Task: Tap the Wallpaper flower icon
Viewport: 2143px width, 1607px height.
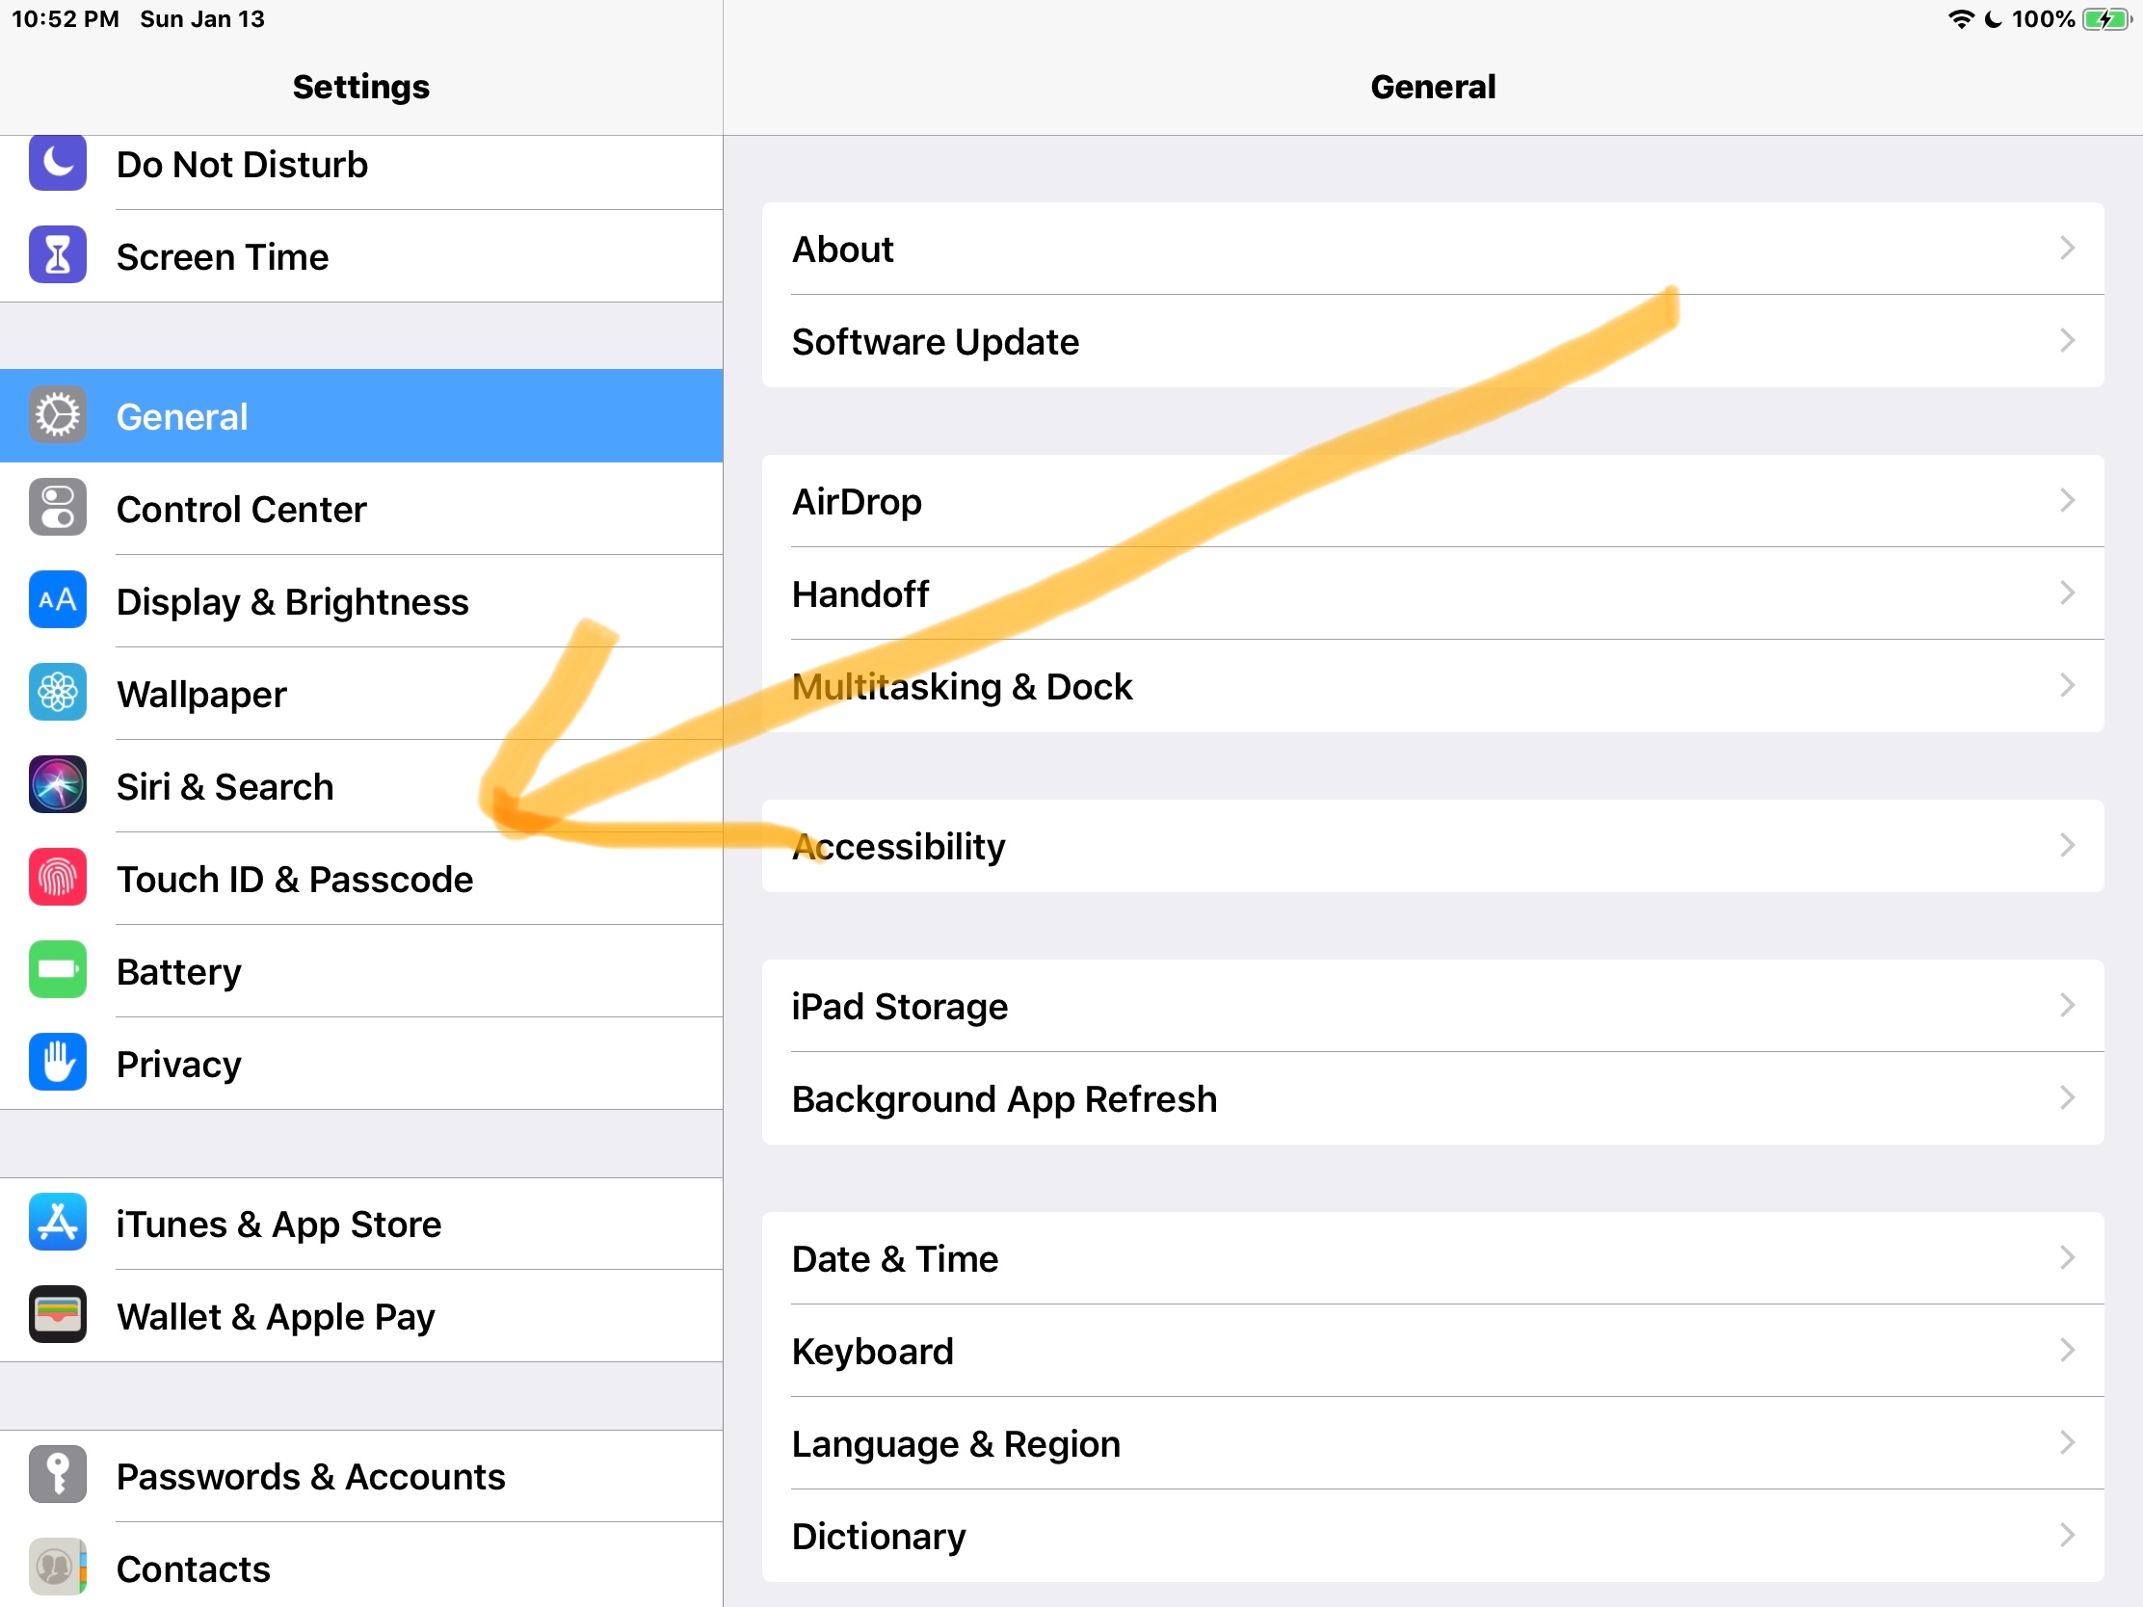Action: pos(57,693)
